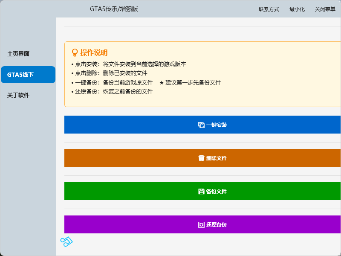The image size is (341, 256).
Task: Click the restore icon beside 还原备份
Action: click(x=201, y=225)
